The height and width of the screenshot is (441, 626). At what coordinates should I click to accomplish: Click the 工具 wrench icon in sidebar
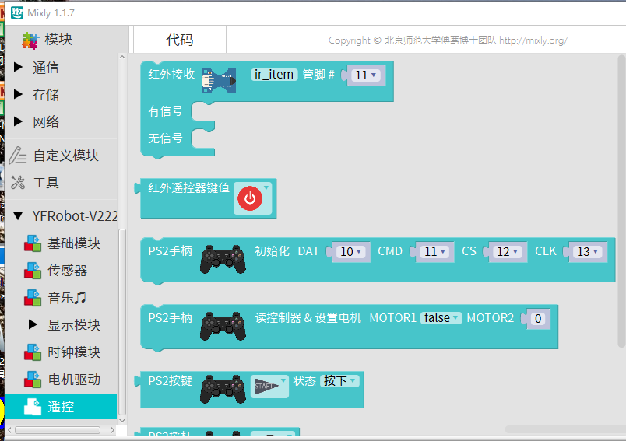(19, 183)
